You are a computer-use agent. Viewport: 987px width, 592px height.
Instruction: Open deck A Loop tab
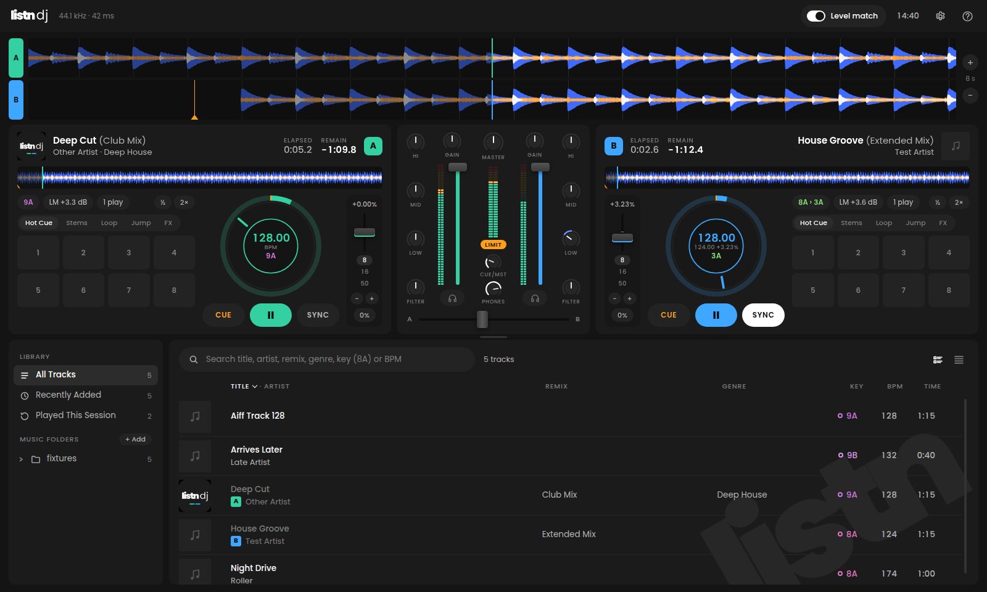109,223
